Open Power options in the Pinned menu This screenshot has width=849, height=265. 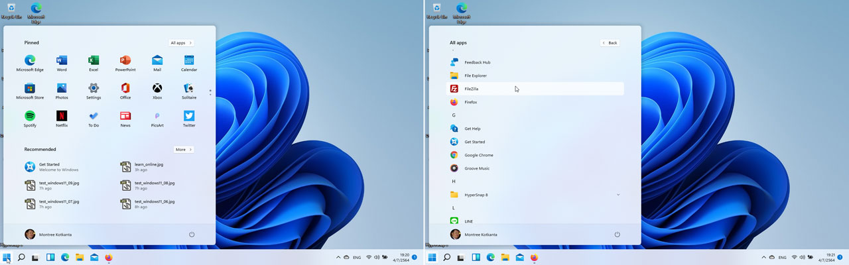(192, 235)
